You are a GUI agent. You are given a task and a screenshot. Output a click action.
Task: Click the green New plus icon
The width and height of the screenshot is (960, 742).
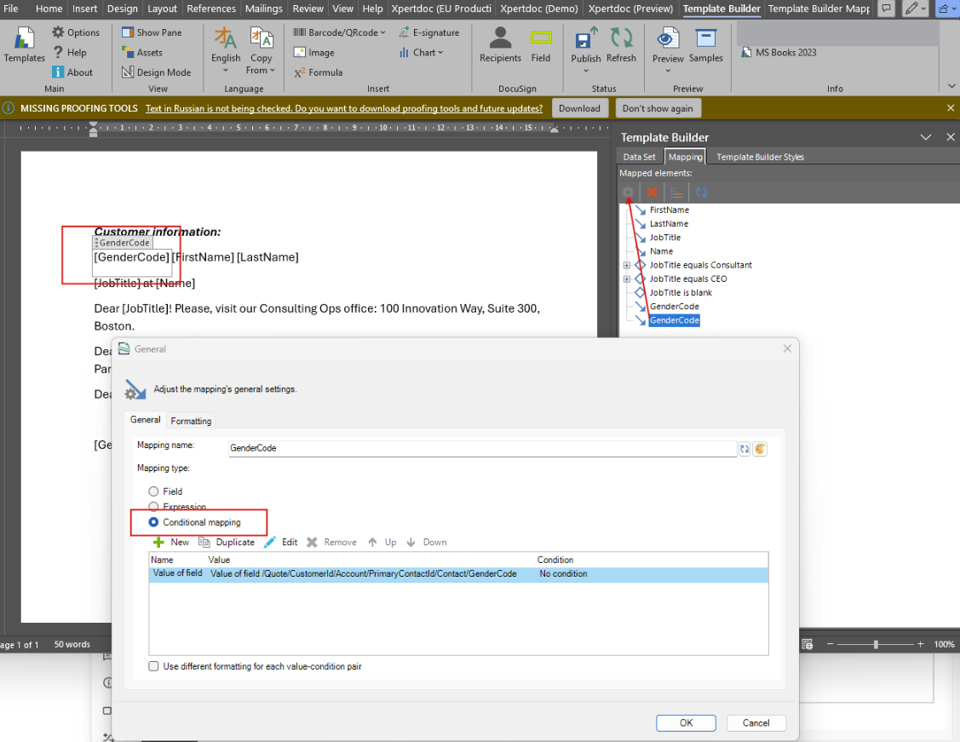pyautogui.click(x=158, y=543)
